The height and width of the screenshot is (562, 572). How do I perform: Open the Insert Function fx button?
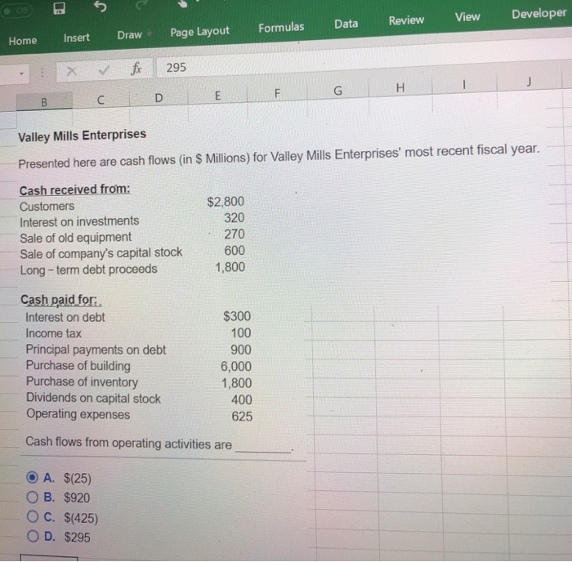pos(136,68)
